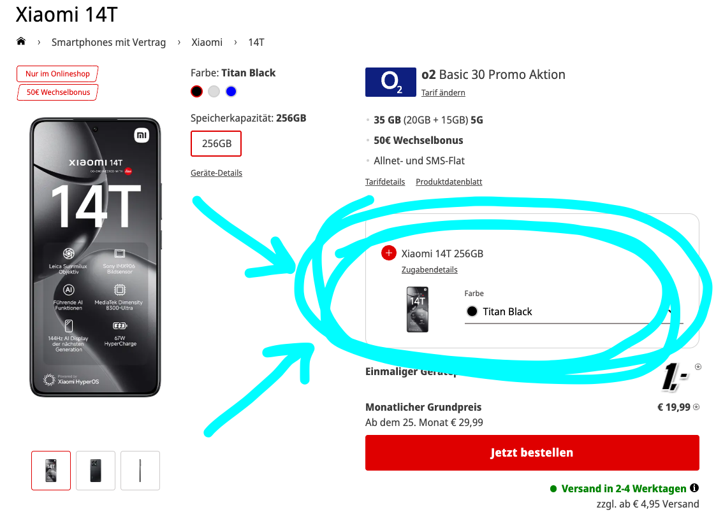This screenshot has width=716, height=519.
Task: Click the footnote icon next to 1,- price
Action: point(698,367)
